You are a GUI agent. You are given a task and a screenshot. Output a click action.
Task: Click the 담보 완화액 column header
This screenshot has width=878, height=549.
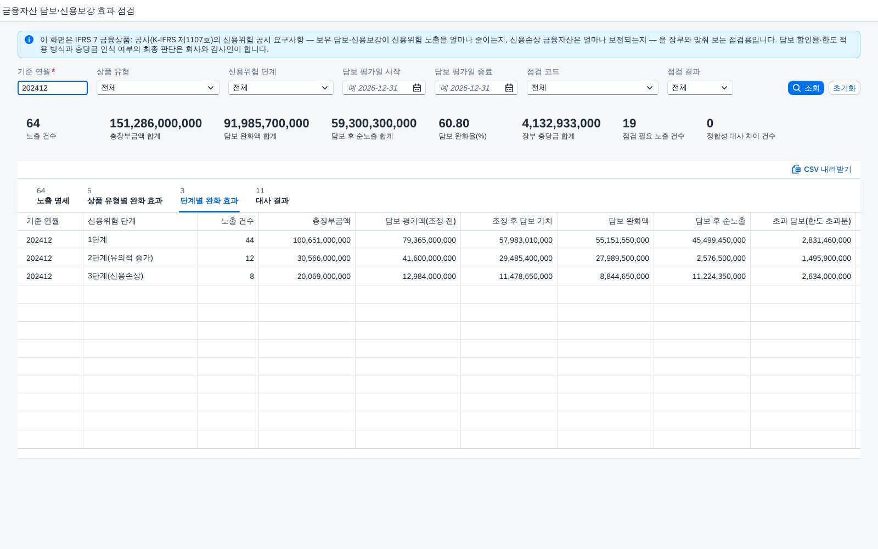[605, 221]
